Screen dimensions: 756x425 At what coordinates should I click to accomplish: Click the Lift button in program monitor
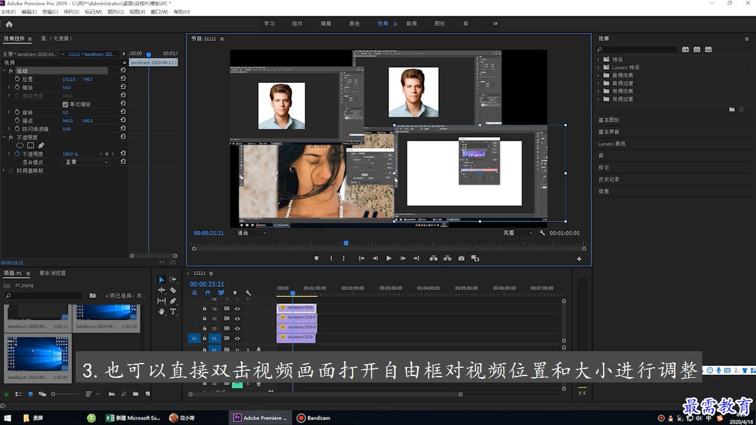click(433, 258)
